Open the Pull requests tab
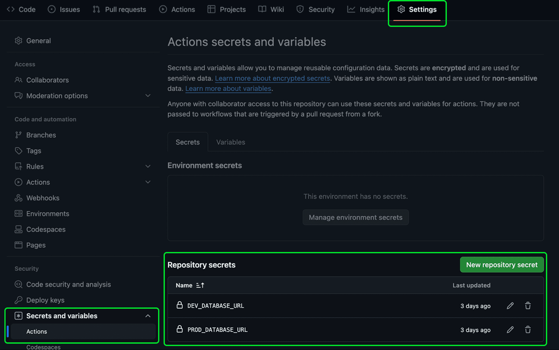Viewport: 559px width, 350px height. click(120, 9)
